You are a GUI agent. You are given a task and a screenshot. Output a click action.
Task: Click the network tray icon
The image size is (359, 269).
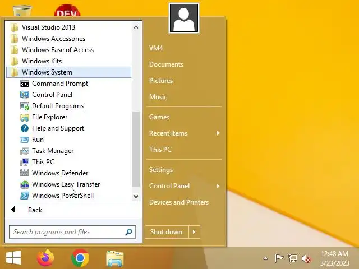point(293,258)
